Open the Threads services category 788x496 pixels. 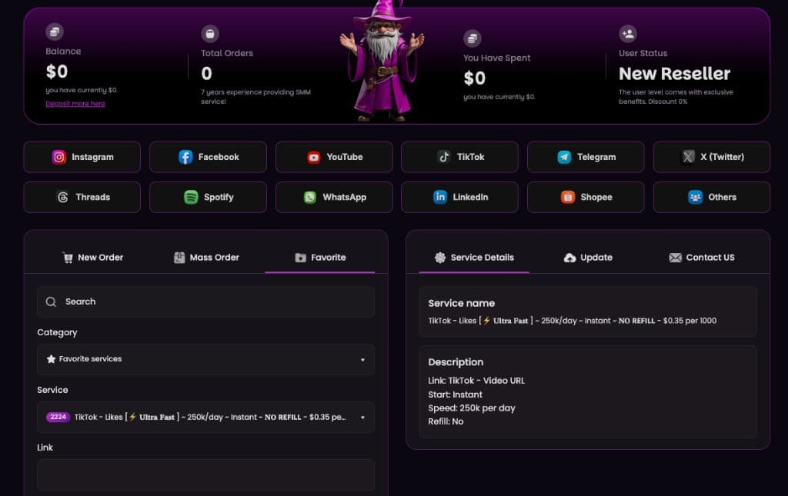pyautogui.click(x=82, y=198)
